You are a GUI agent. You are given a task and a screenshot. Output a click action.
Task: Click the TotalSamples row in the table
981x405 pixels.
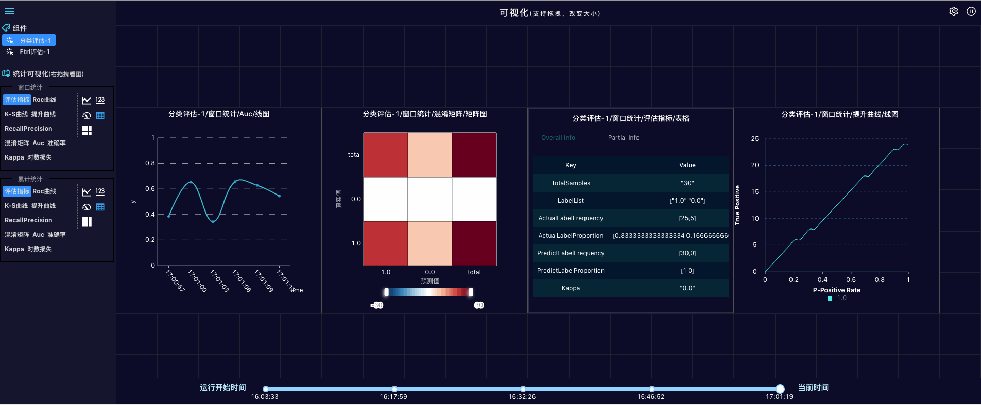pos(631,183)
